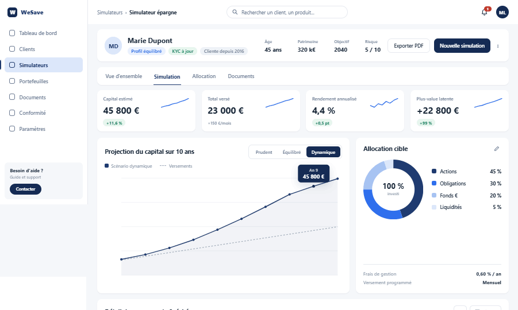Switch to the Vue d'ensemble tab
The height and width of the screenshot is (310, 518).
(124, 76)
